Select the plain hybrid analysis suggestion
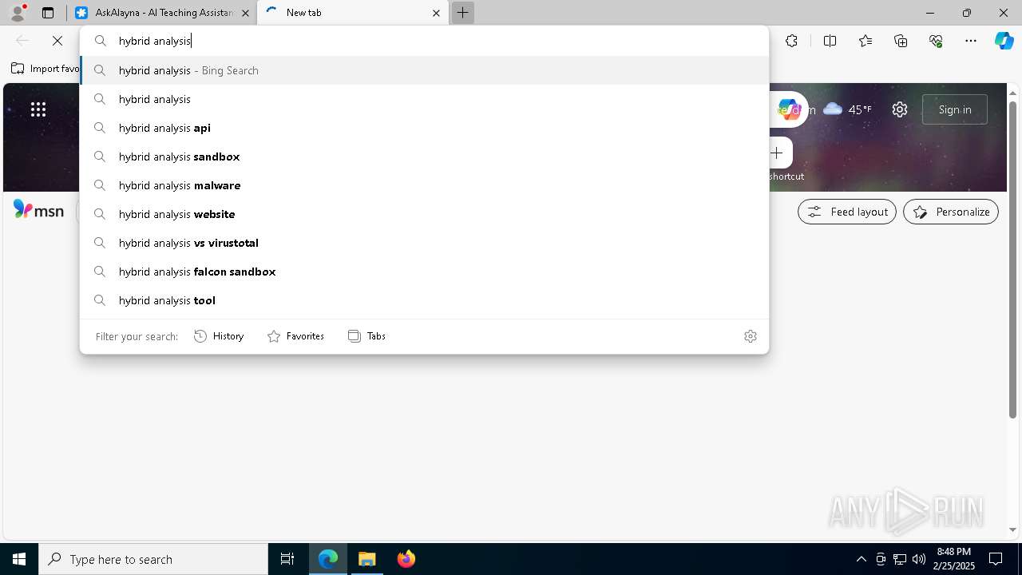Image resolution: width=1022 pixels, height=575 pixels. [x=424, y=99]
